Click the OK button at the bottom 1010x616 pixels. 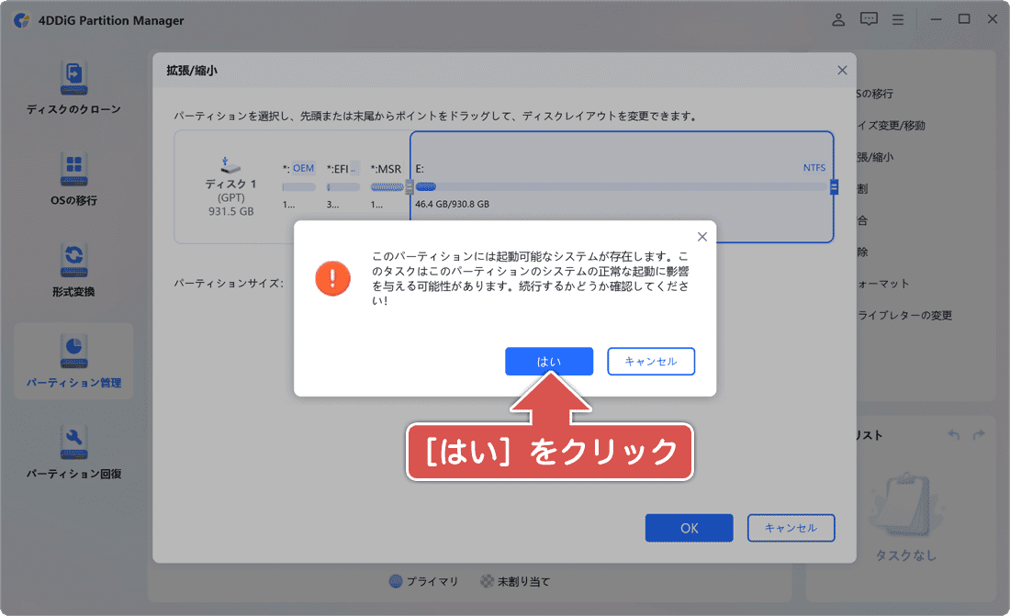(689, 528)
